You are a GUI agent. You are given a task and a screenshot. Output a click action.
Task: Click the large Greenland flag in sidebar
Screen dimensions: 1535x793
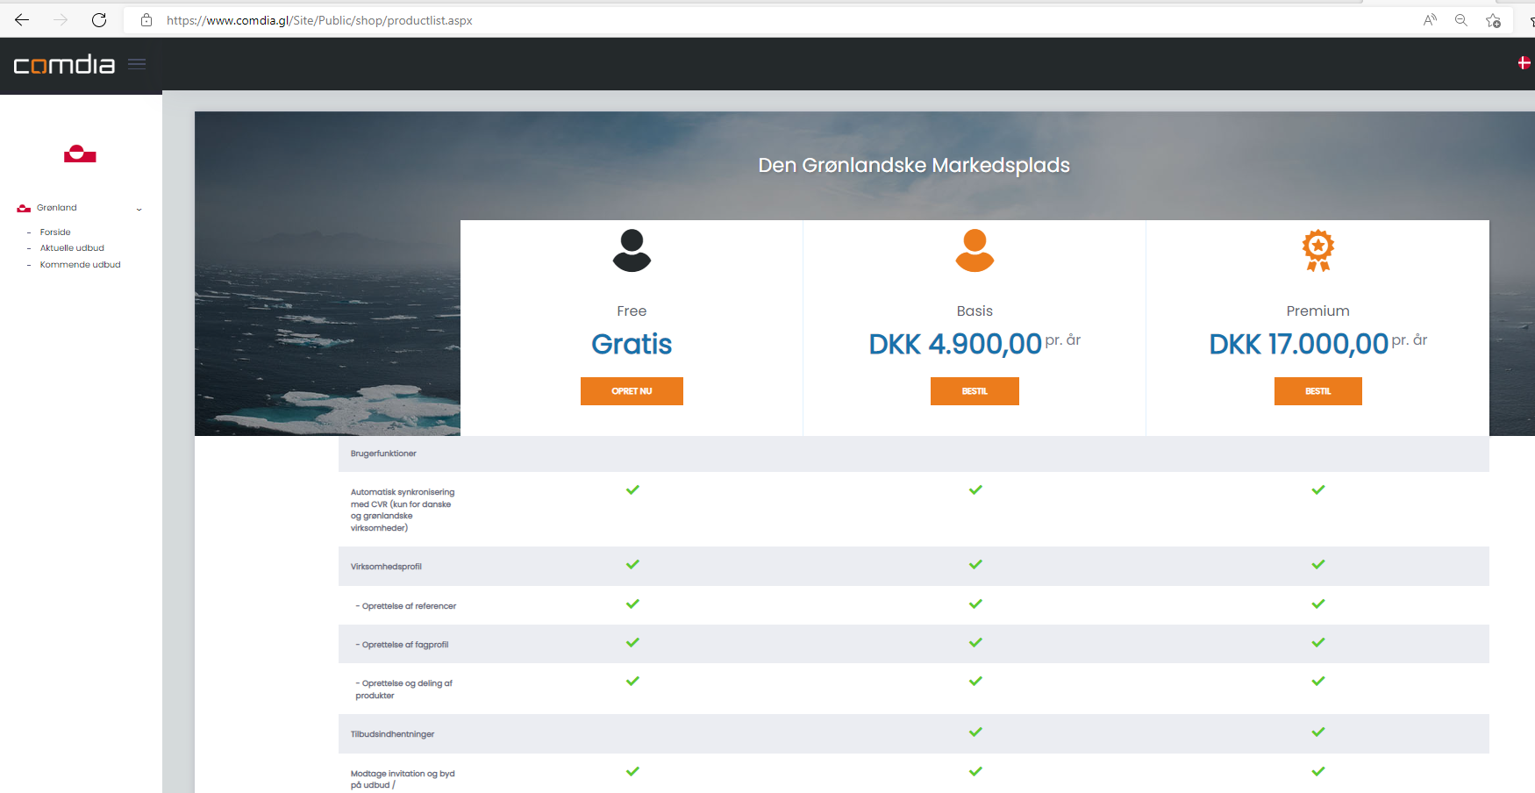(x=80, y=154)
